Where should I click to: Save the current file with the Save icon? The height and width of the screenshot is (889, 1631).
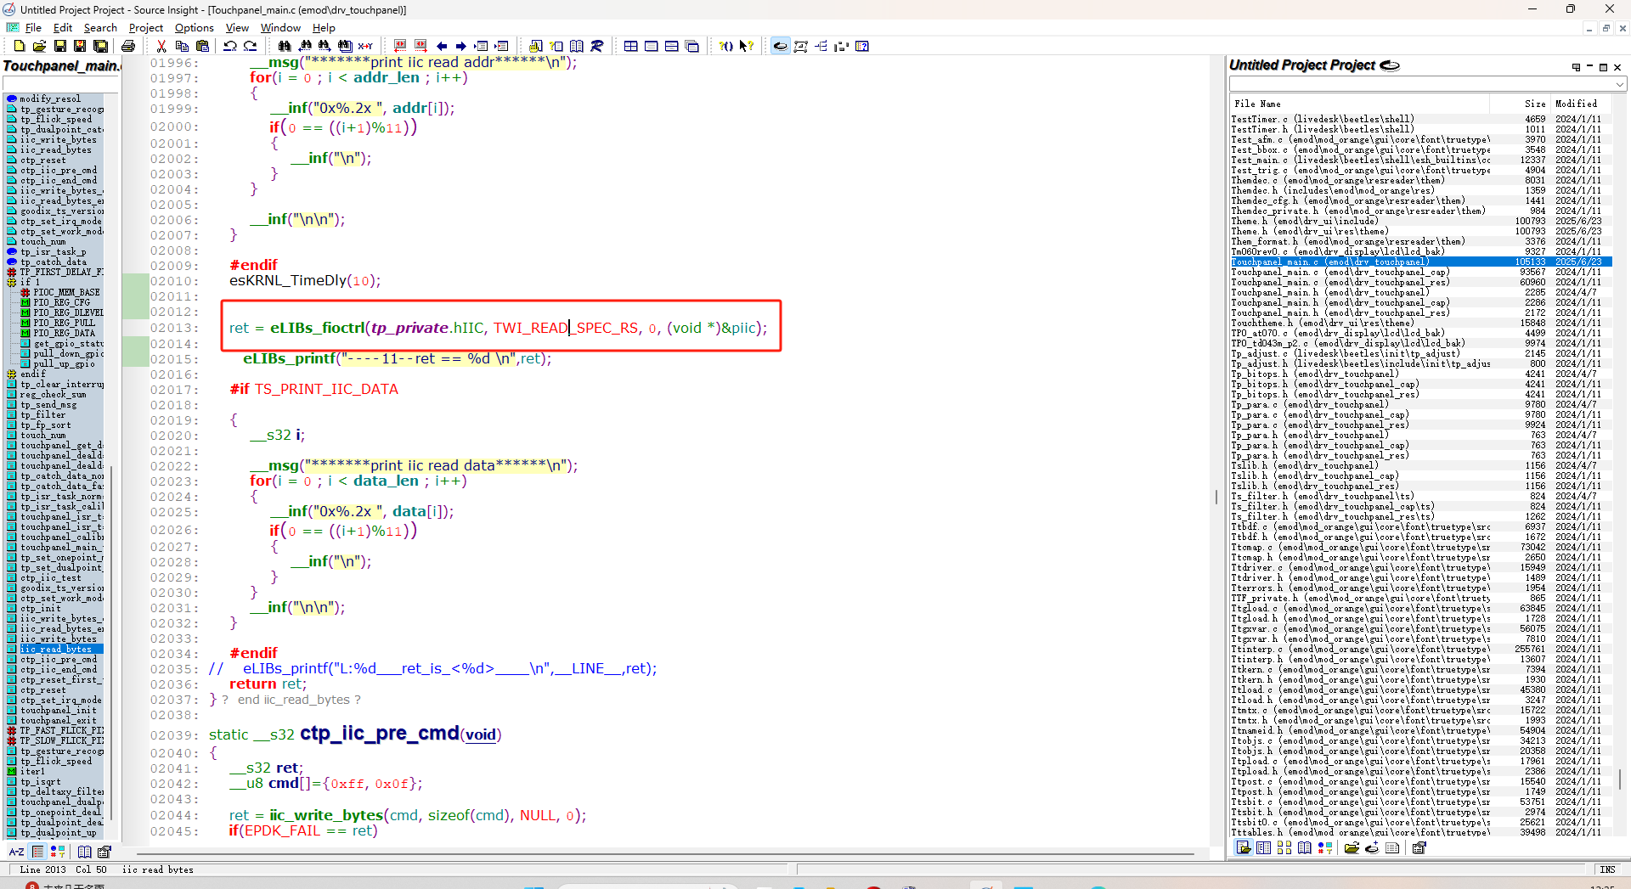pyautogui.click(x=59, y=46)
